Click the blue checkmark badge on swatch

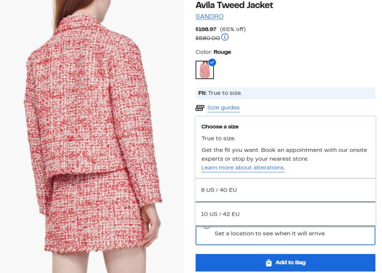click(212, 62)
